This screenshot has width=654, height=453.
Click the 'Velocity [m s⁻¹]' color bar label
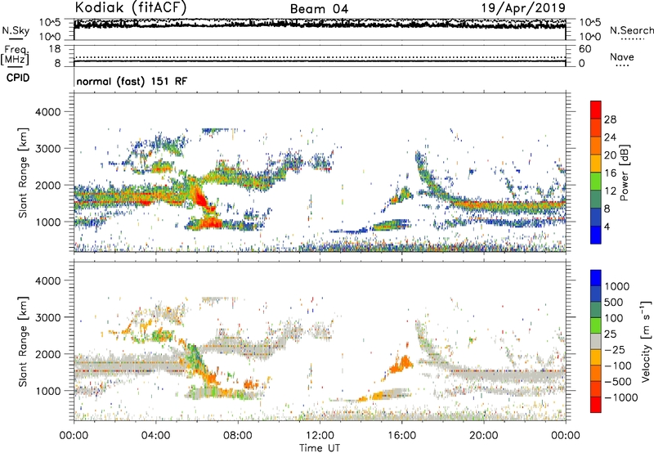tap(646, 341)
